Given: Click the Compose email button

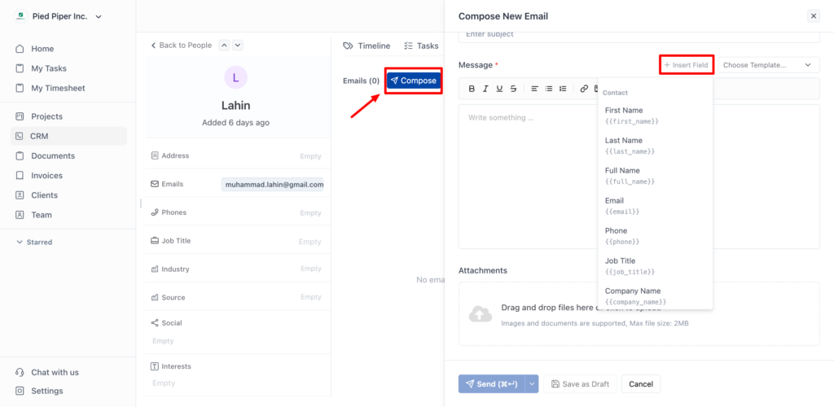Looking at the screenshot, I should pos(413,81).
